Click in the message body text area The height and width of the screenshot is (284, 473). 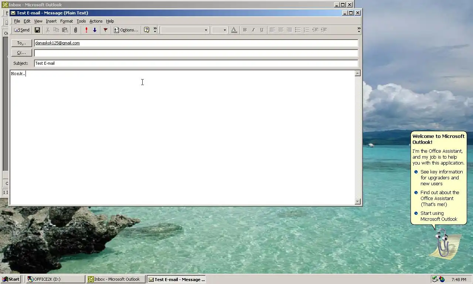click(x=182, y=137)
